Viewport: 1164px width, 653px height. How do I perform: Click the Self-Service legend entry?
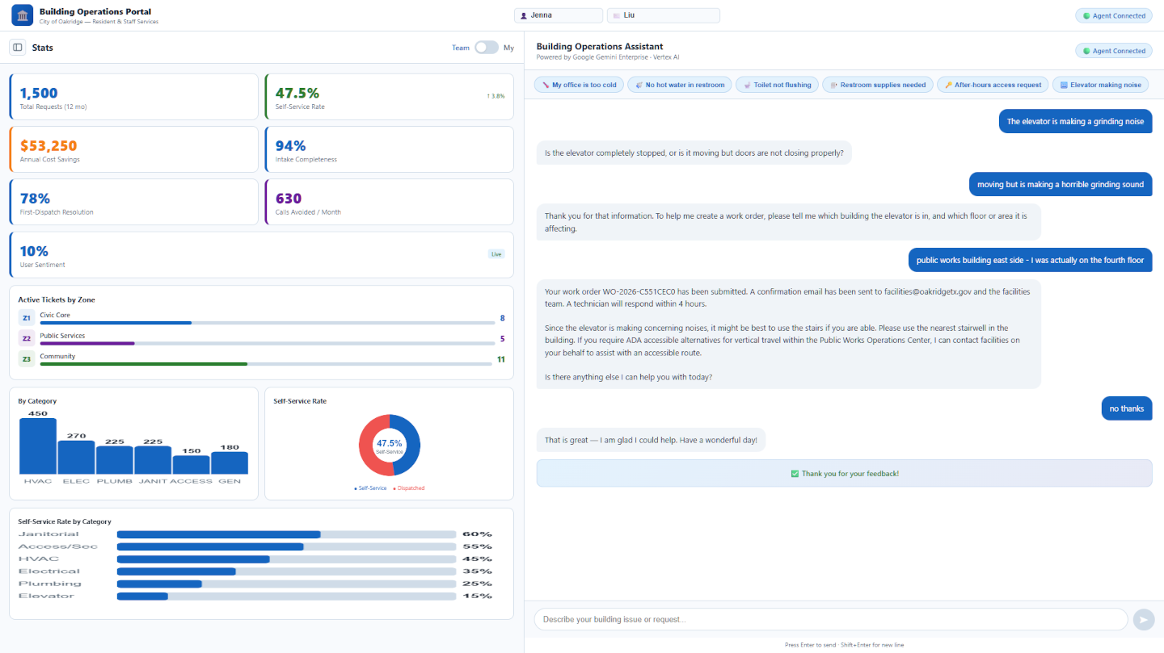point(370,488)
